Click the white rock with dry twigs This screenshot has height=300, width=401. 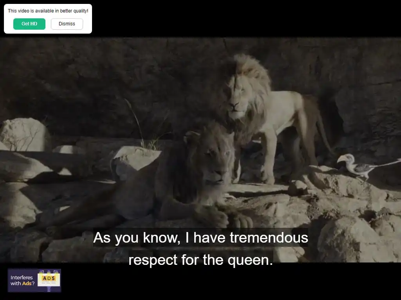tap(23, 134)
